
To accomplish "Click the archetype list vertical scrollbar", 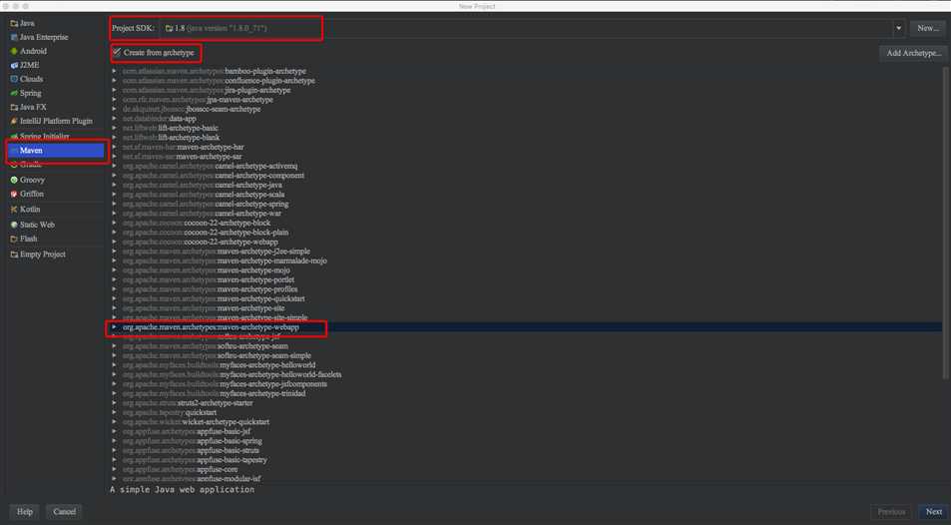I will (945, 223).
